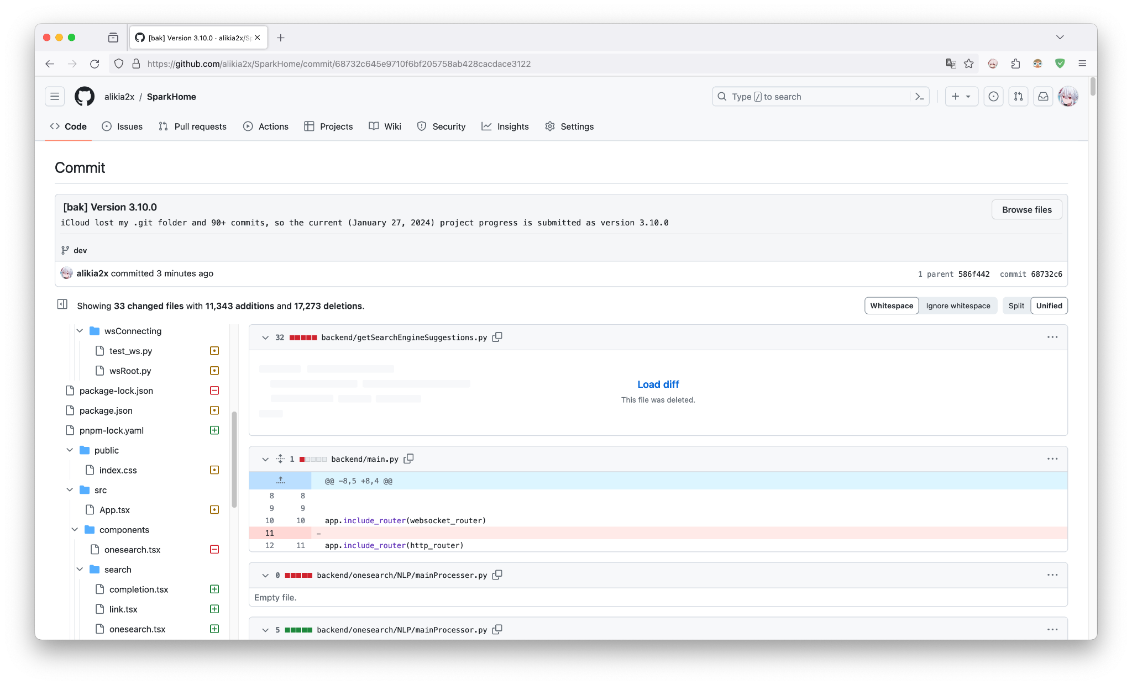Open the issues header icon
Viewport: 1132px width, 685px height.
pyautogui.click(x=993, y=97)
